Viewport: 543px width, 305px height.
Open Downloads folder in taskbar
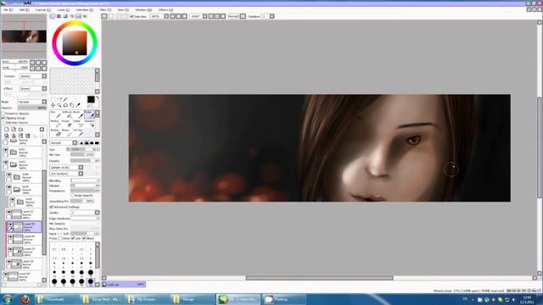(56, 299)
